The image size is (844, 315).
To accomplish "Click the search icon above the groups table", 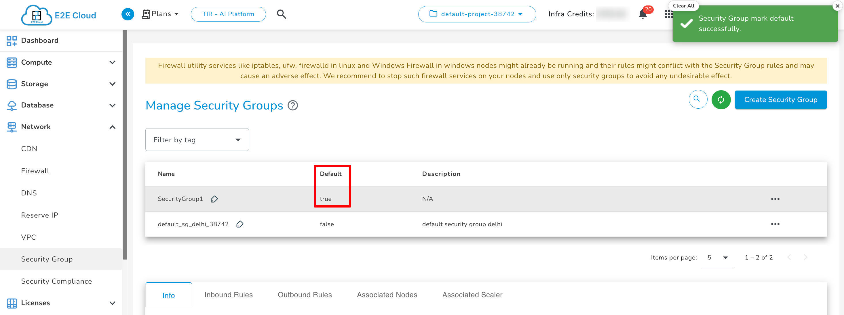I will [x=698, y=99].
